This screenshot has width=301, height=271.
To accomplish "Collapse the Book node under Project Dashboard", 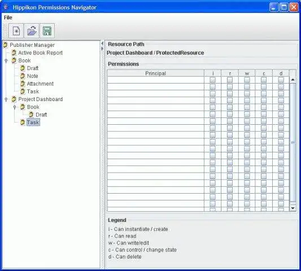I will [x=15, y=107].
